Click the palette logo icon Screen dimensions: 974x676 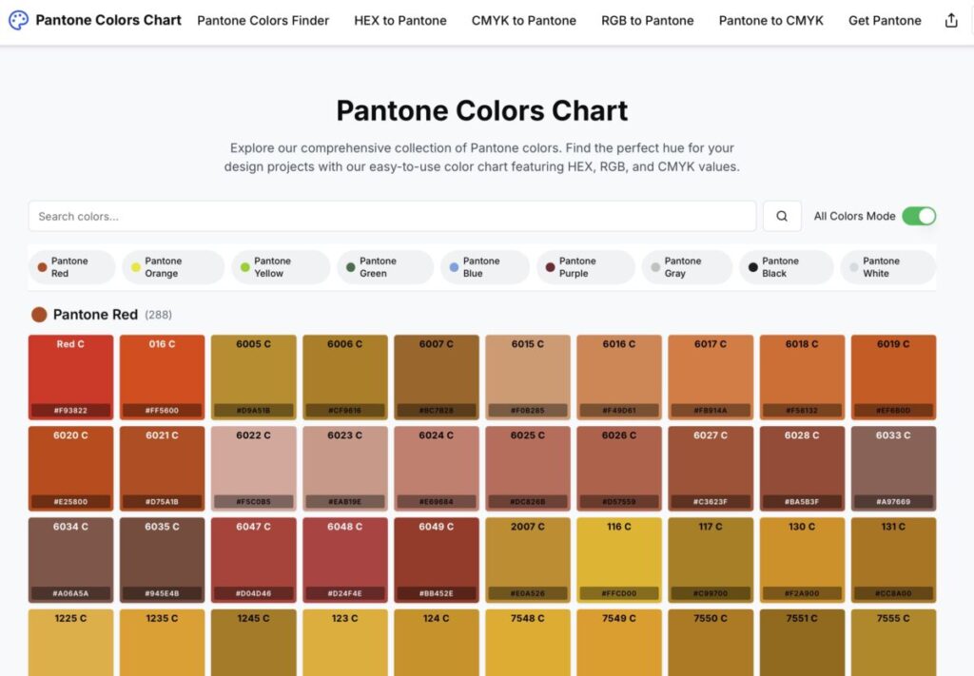(x=18, y=20)
